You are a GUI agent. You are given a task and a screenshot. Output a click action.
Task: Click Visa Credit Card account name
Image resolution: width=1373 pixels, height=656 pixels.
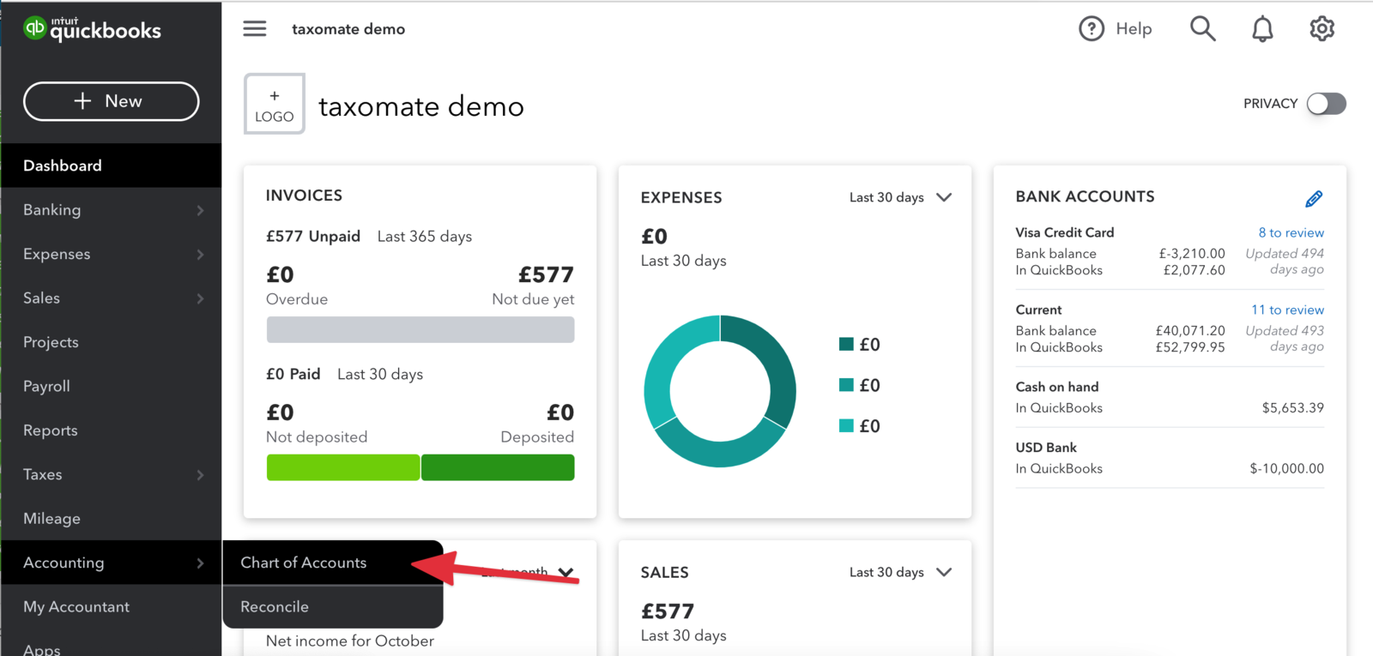pos(1065,232)
